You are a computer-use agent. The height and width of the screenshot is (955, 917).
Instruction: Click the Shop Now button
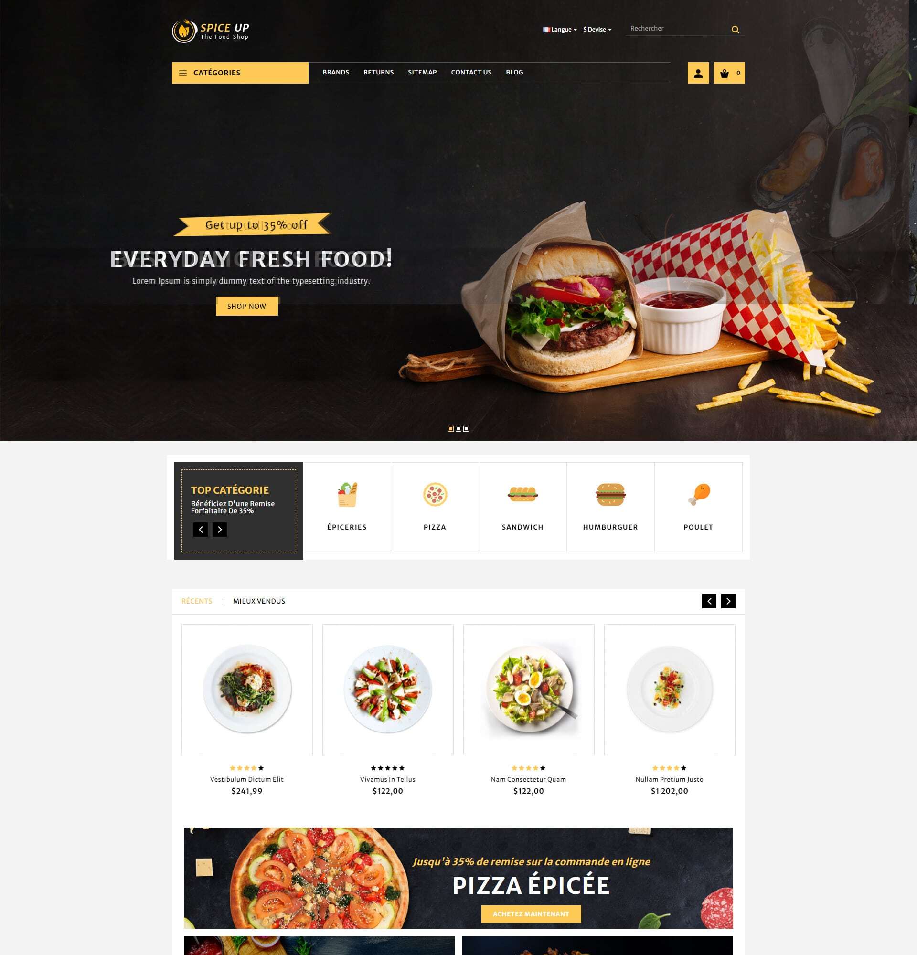pos(246,306)
